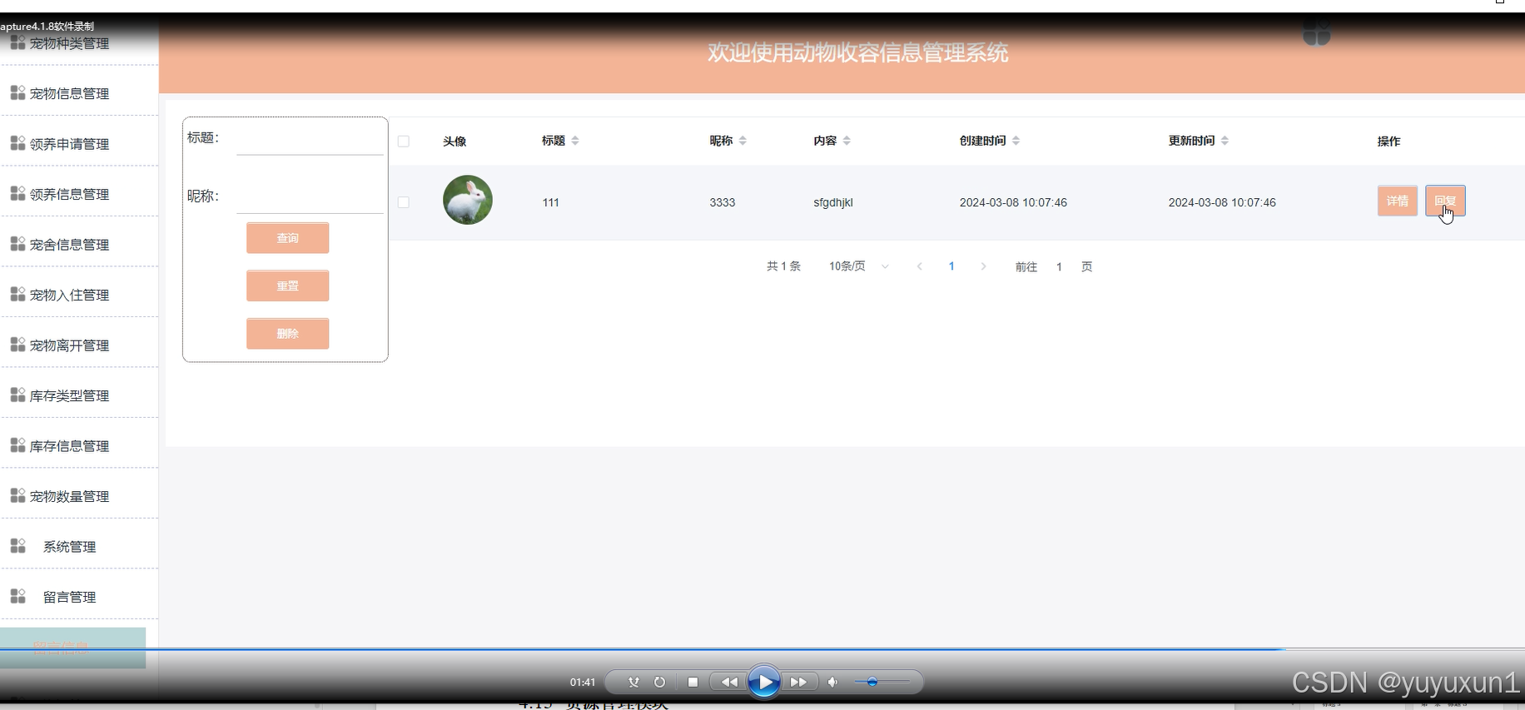Focus the 标题 search input field

[310, 139]
